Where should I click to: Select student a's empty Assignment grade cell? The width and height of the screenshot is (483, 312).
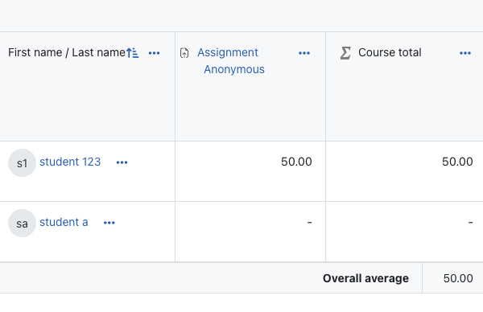pos(250,232)
